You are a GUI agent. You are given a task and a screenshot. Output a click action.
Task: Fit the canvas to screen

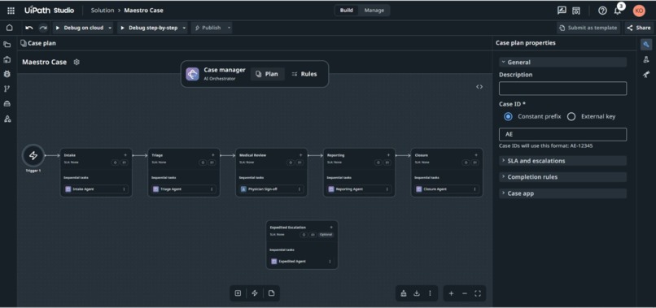coord(478,293)
